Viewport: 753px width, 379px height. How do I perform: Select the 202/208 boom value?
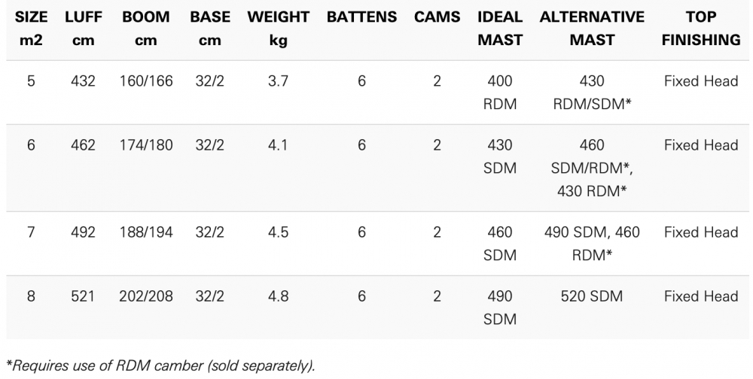click(x=146, y=296)
